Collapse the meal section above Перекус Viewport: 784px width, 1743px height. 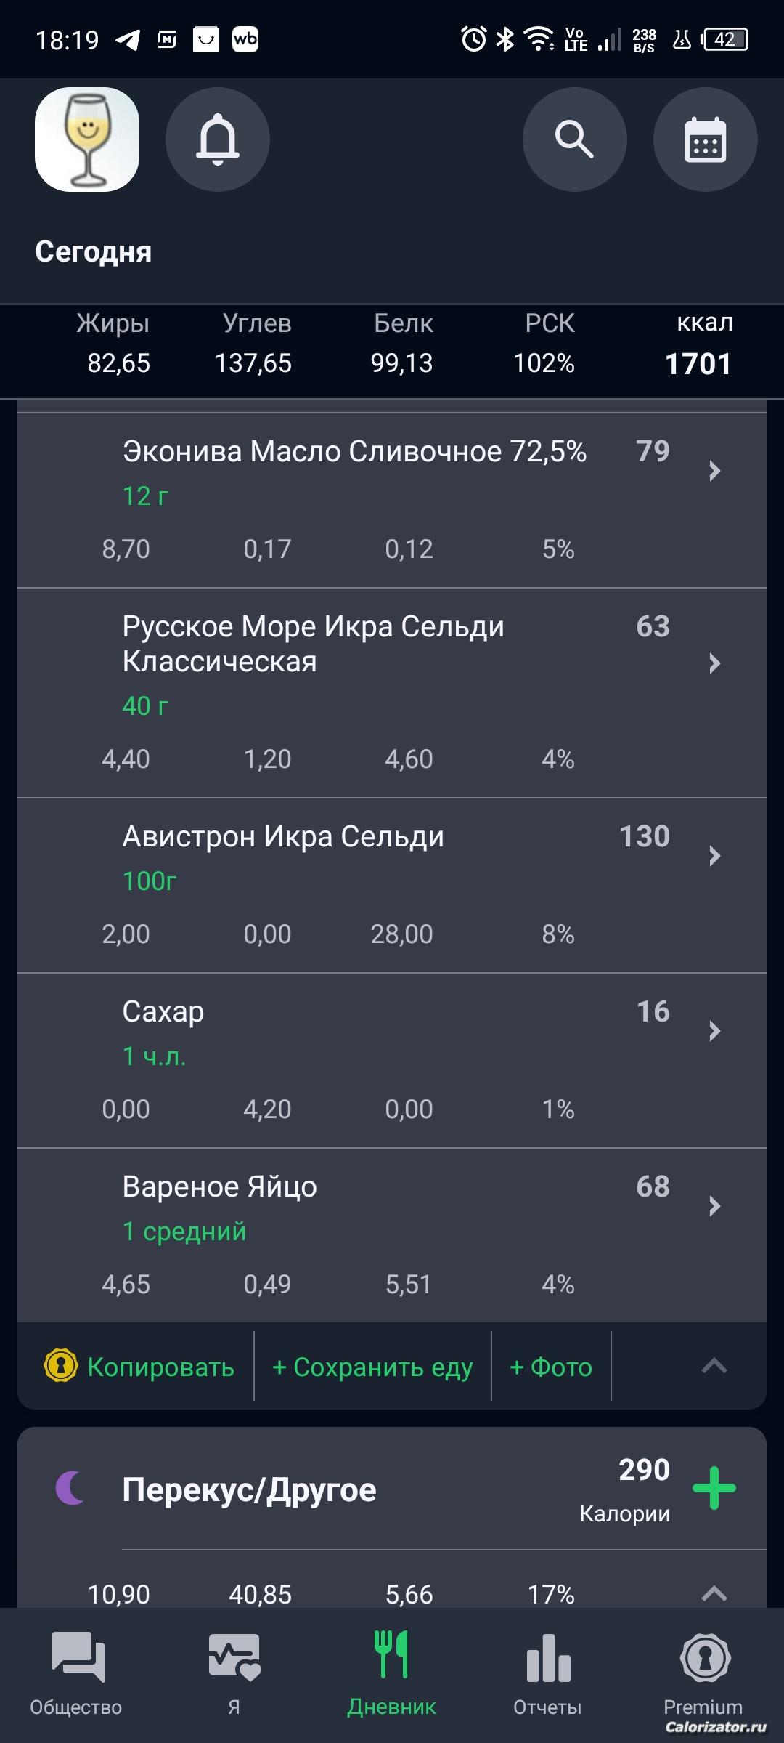pyautogui.click(x=714, y=1366)
